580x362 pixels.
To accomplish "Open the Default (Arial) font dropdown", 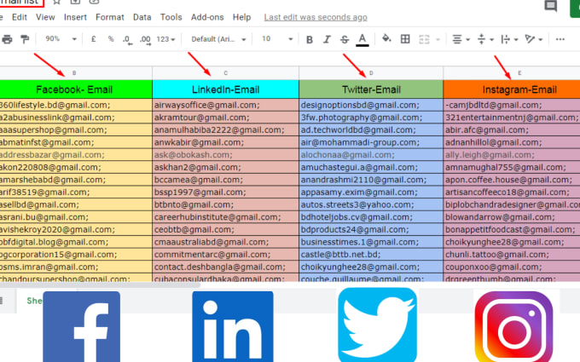I will pos(218,39).
